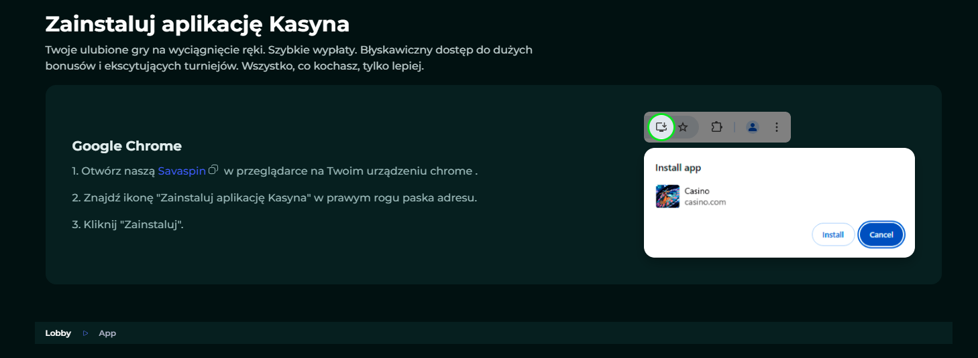Click the breadcrumb arrow between Lobby and App
Viewport: 978px width, 358px height.
[x=85, y=333]
